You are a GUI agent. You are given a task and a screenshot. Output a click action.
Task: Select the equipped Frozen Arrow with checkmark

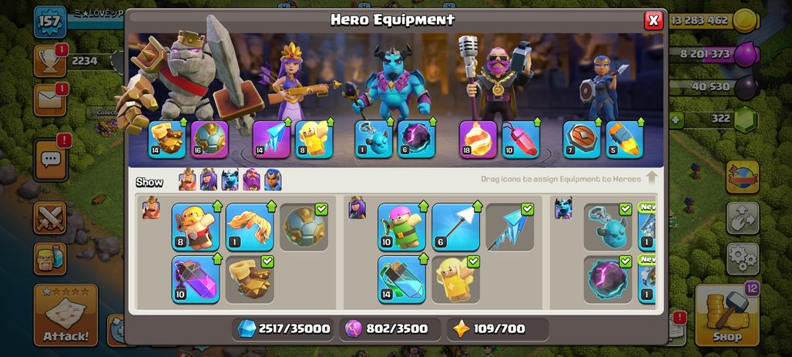pos(510,227)
